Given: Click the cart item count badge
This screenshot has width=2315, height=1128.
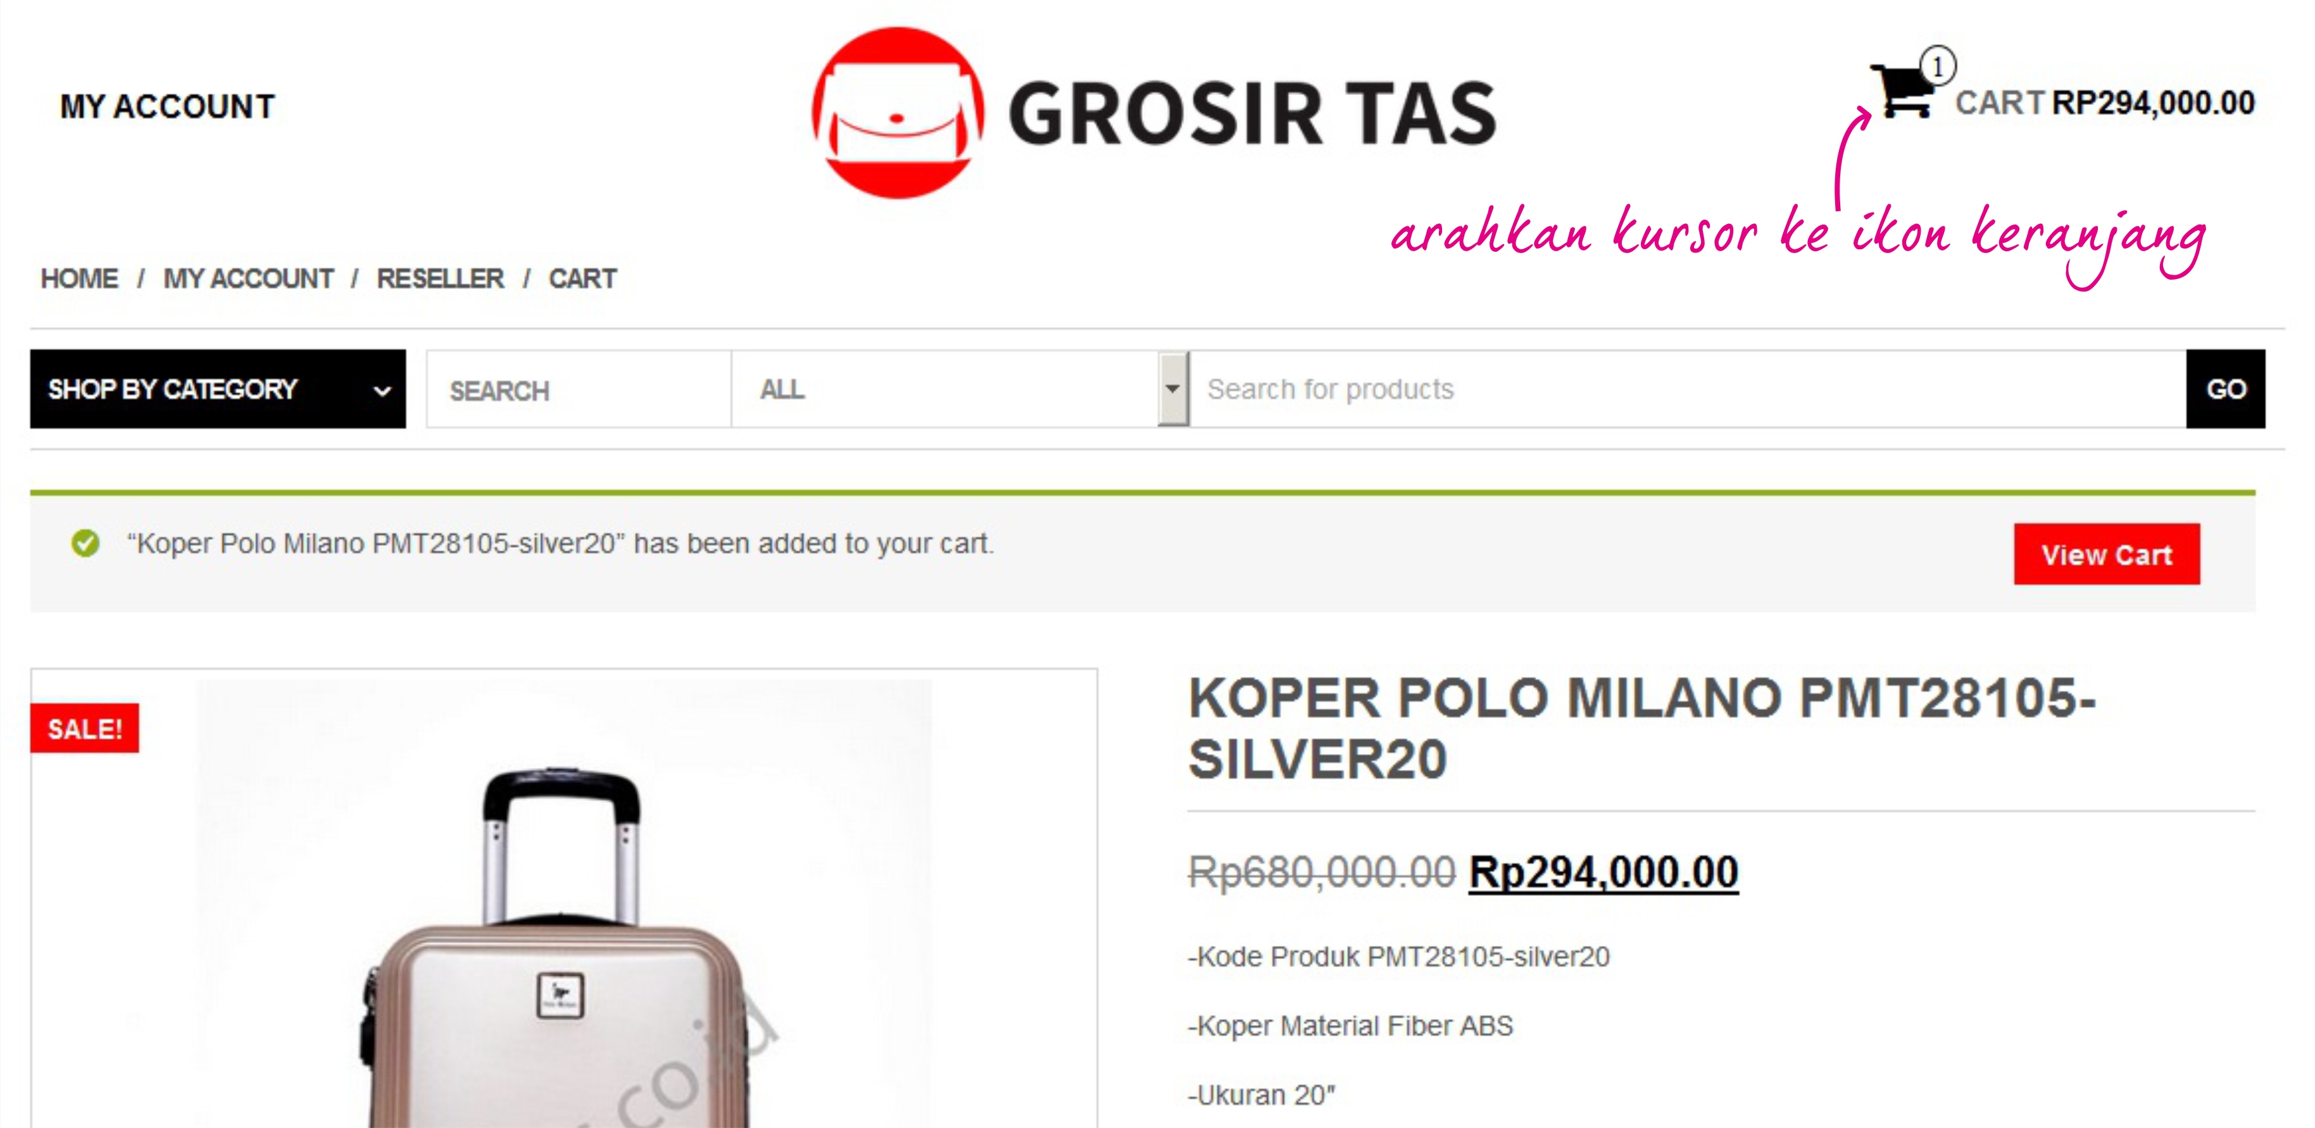Looking at the screenshot, I should [x=1938, y=66].
